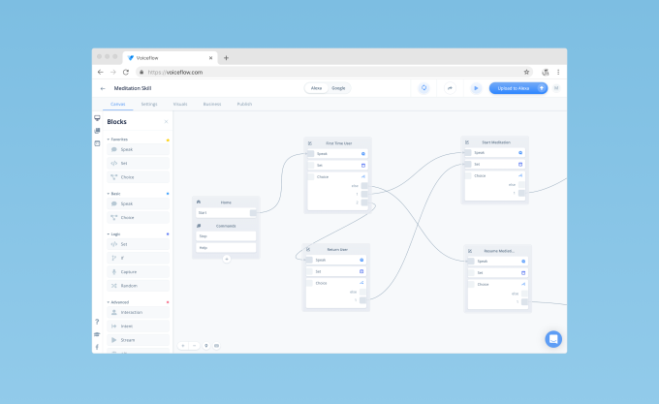Switch platform toggle to Alexa
This screenshot has width=659, height=404.
tap(316, 88)
